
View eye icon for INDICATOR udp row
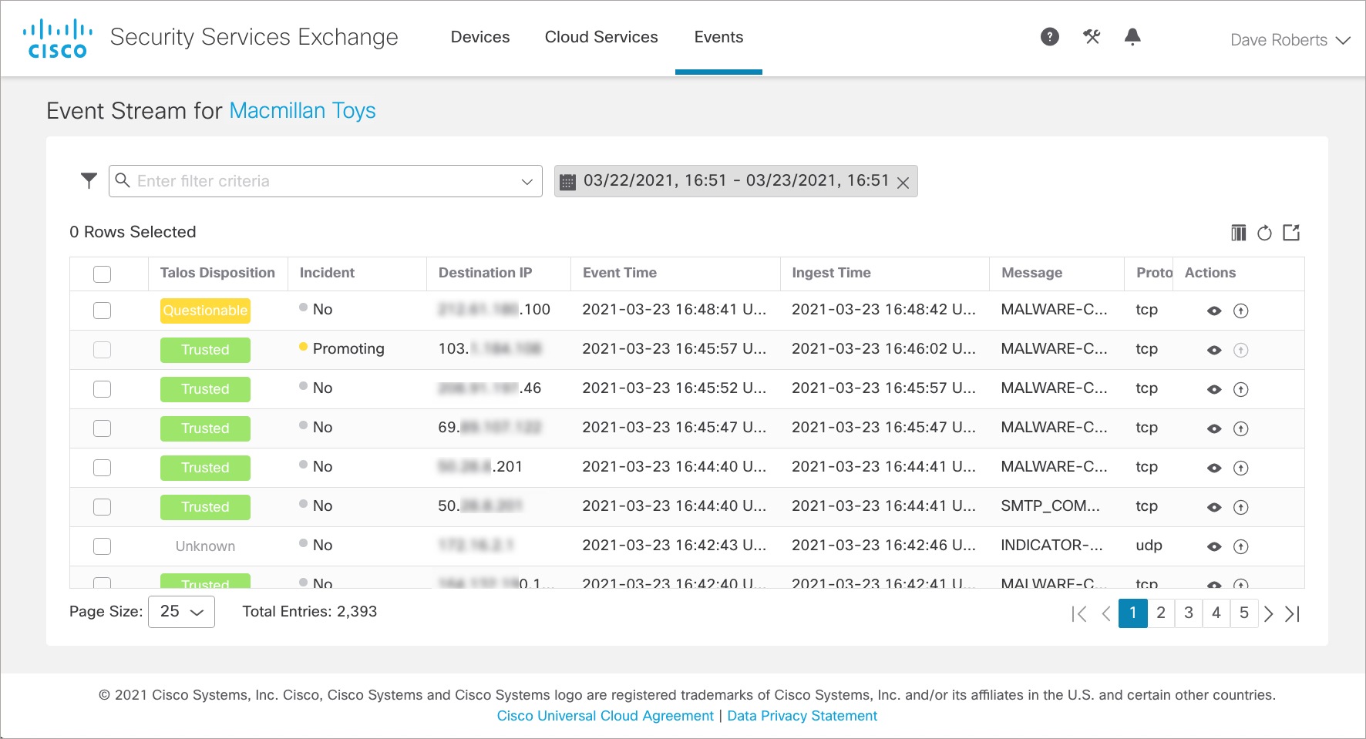1214,547
